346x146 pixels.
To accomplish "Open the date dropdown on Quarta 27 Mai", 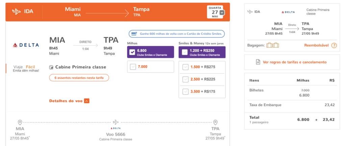I will (222, 13).
